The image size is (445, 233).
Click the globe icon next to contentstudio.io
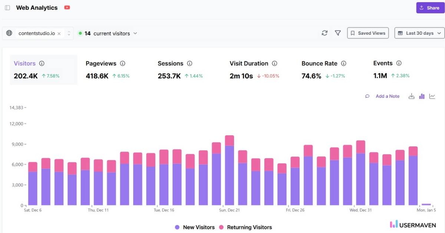point(9,33)
